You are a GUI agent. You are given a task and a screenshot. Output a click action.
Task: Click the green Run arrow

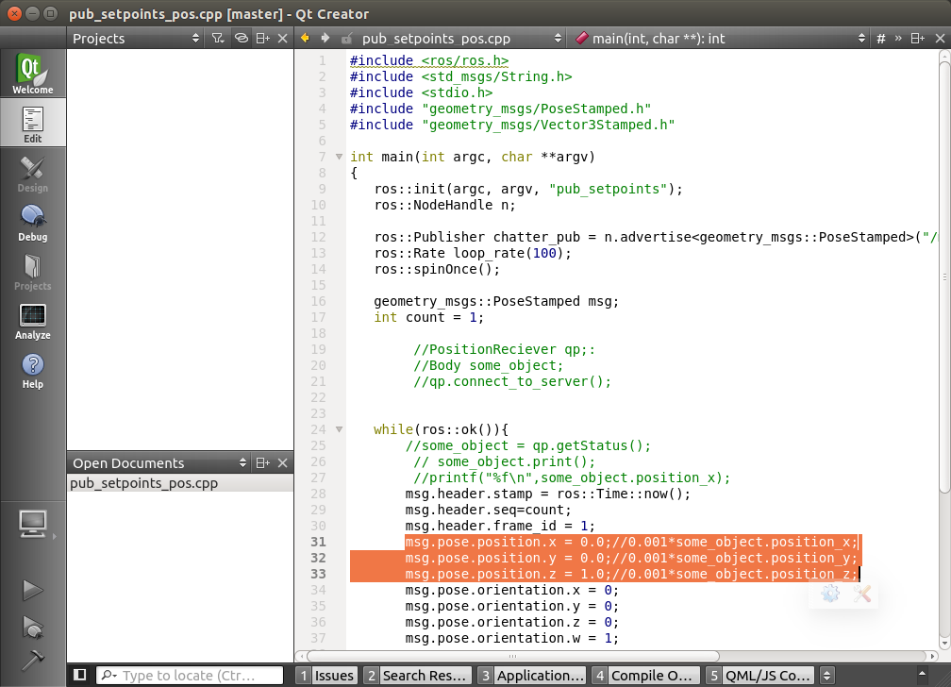33,590
